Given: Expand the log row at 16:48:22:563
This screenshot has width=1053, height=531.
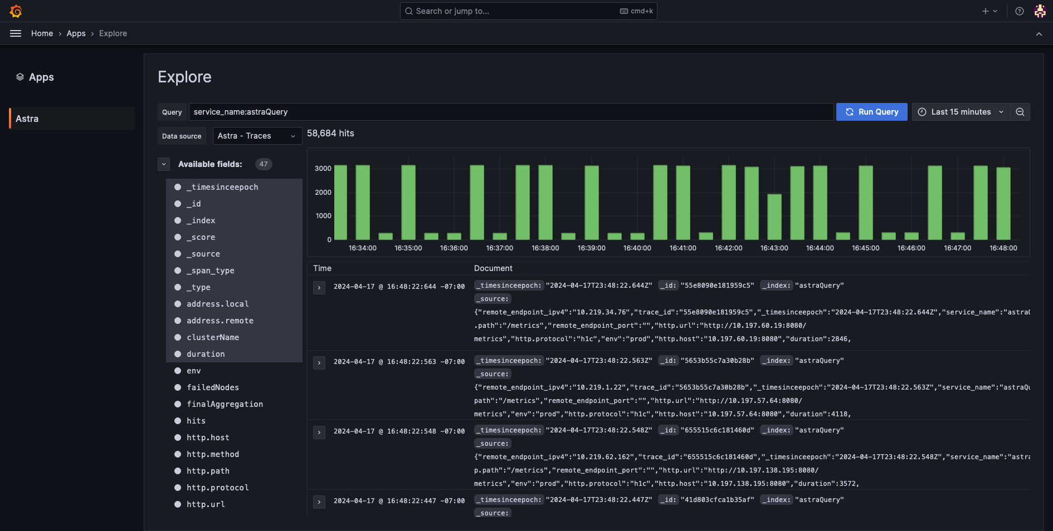Looking at the screenshot, I should (319, 363).
